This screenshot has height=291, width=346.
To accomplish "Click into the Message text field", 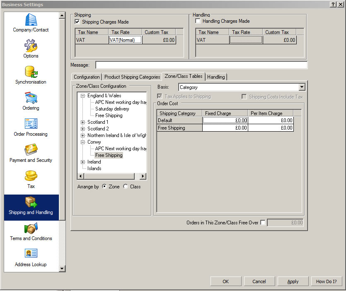I will point(201,65).
